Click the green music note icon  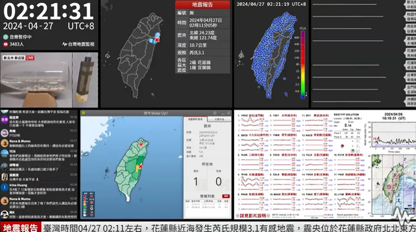pos(6,37)
